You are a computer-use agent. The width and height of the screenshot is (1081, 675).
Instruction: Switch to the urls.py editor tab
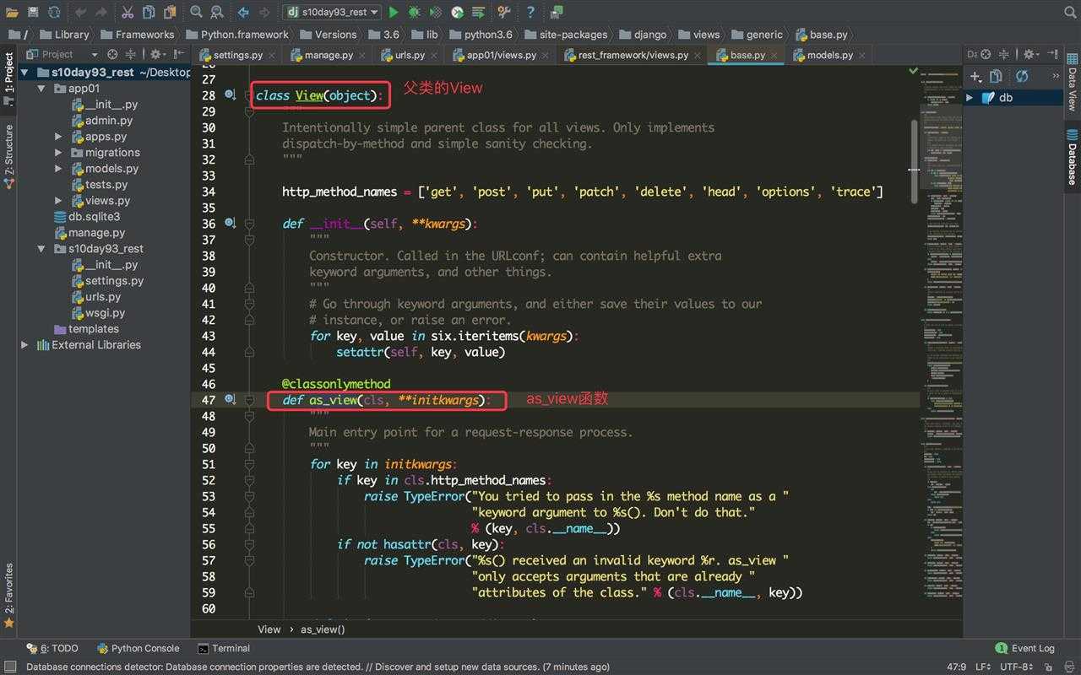pos(410,55)
